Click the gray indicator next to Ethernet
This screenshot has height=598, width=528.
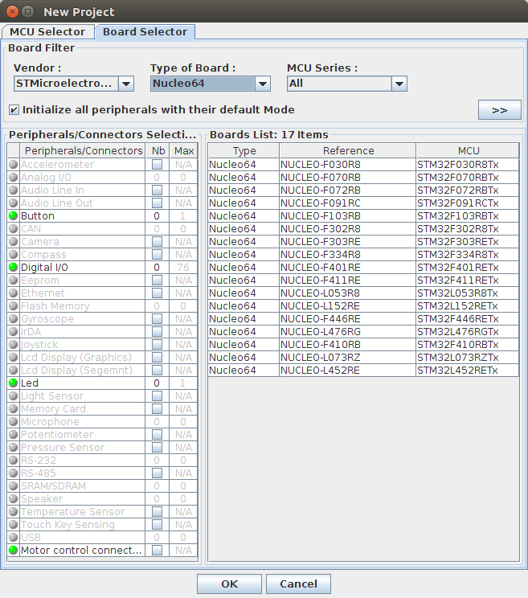(x=13, y=293)
